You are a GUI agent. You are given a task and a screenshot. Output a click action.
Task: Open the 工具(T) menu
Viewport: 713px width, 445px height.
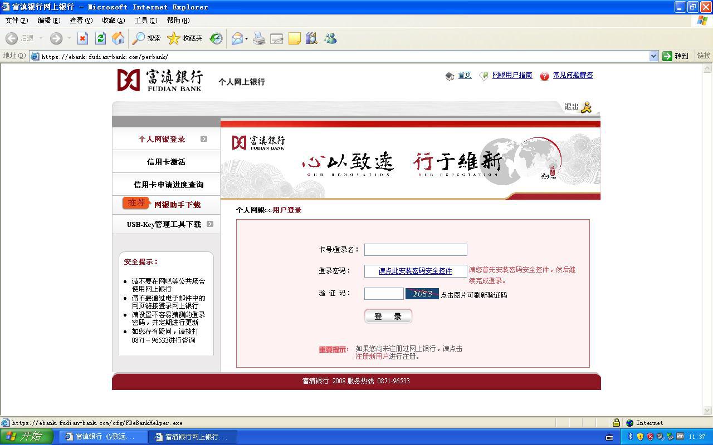145,21
